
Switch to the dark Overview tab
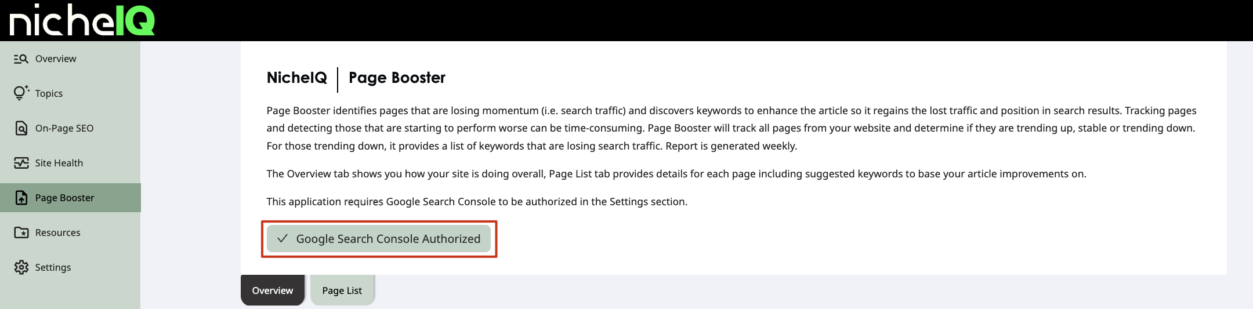coord(273,290)
